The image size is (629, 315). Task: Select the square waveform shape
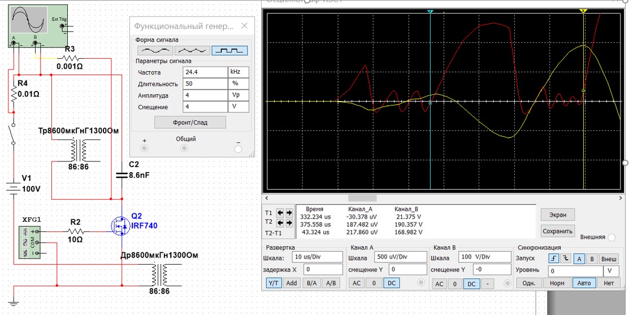coord(229,50)
